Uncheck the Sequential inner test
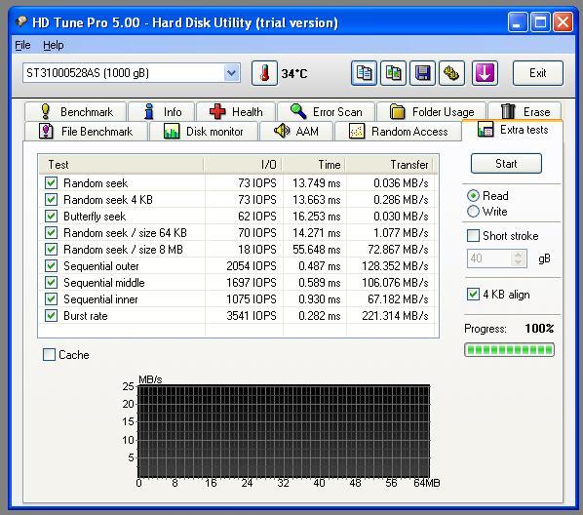This screenshot has width=583, height=515. pos(51,298)
